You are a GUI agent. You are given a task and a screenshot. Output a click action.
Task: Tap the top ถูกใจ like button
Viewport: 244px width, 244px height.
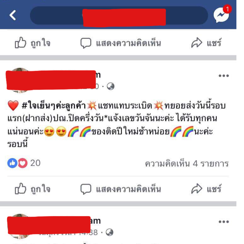[33, 43]
